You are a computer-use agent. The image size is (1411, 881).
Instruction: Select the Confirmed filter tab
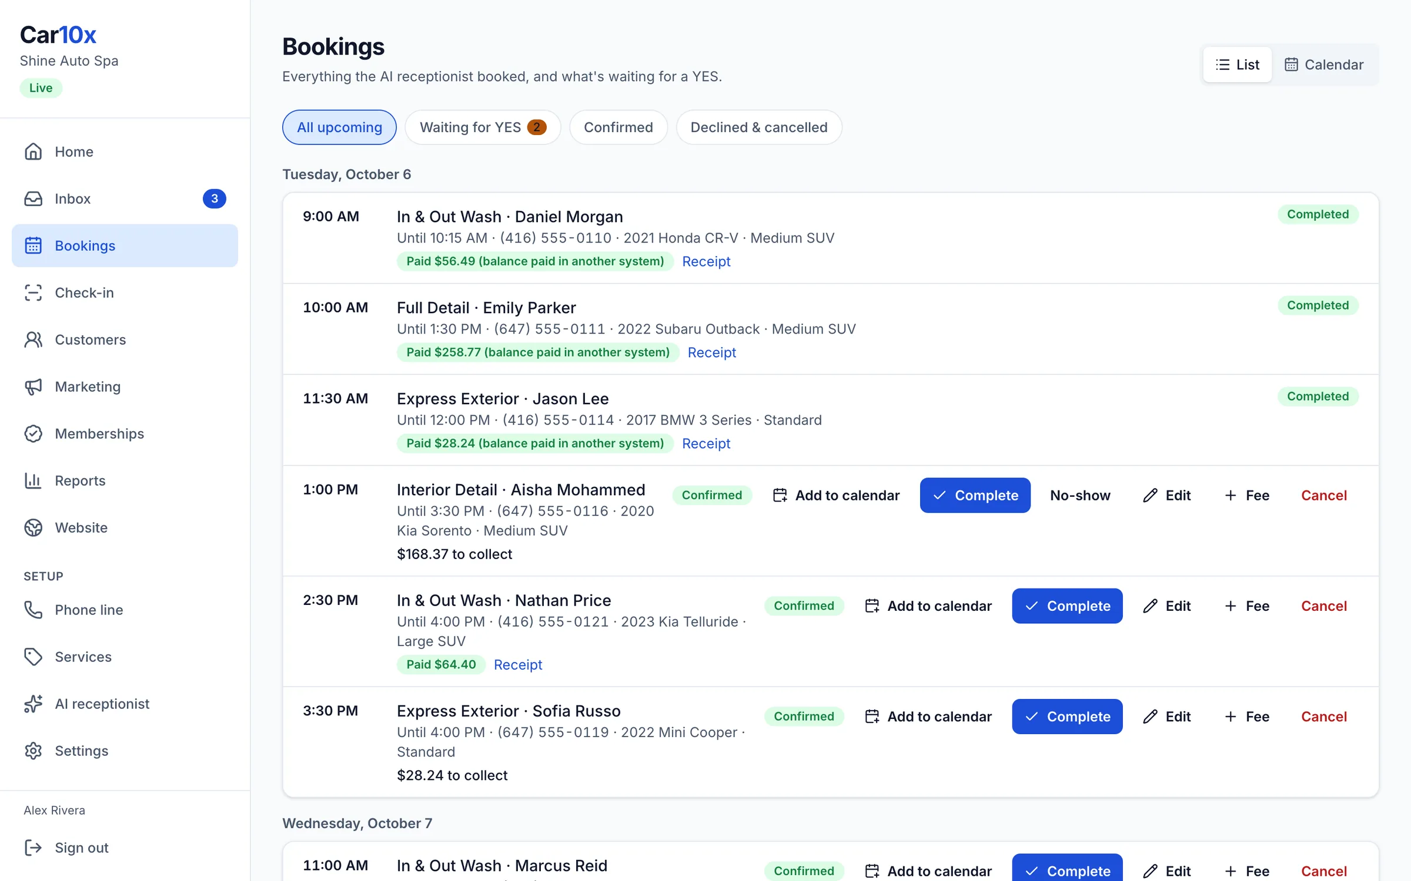coord(618,127)
